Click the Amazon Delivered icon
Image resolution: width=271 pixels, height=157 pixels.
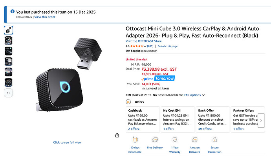pos(194,139)
